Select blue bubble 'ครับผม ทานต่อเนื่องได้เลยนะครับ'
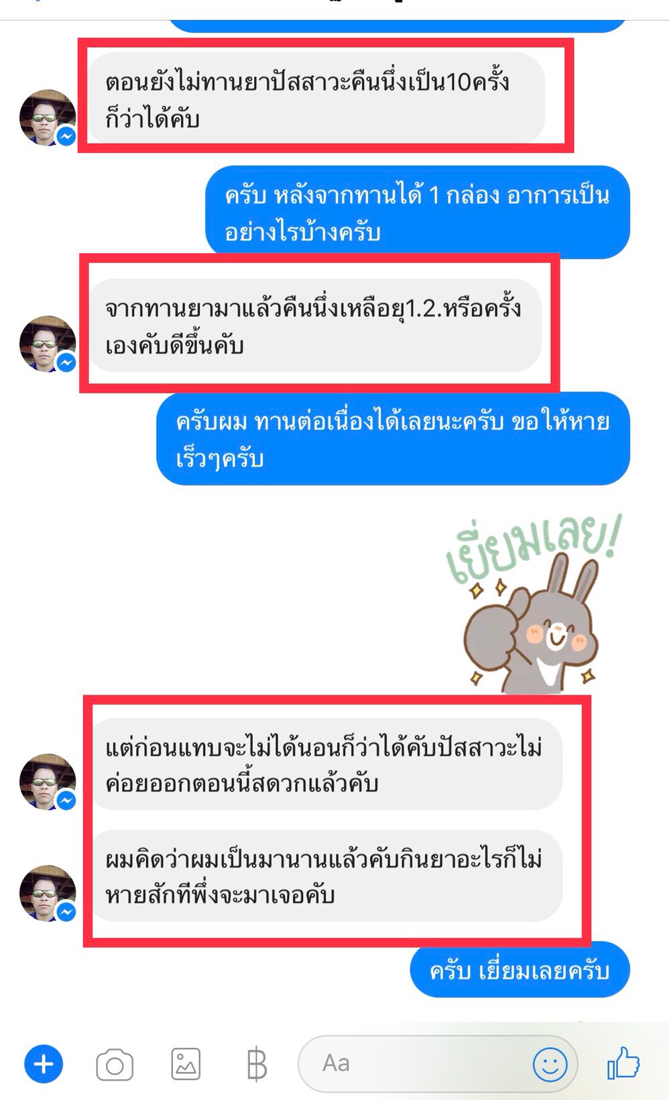669x1100 pixels. click(x=393, y=439)
